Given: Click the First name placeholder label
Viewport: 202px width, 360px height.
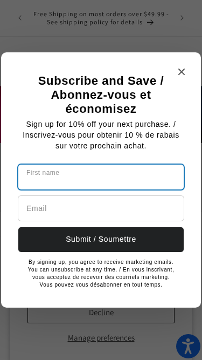Looking at the screenshot, I should [x=43, y=173].
